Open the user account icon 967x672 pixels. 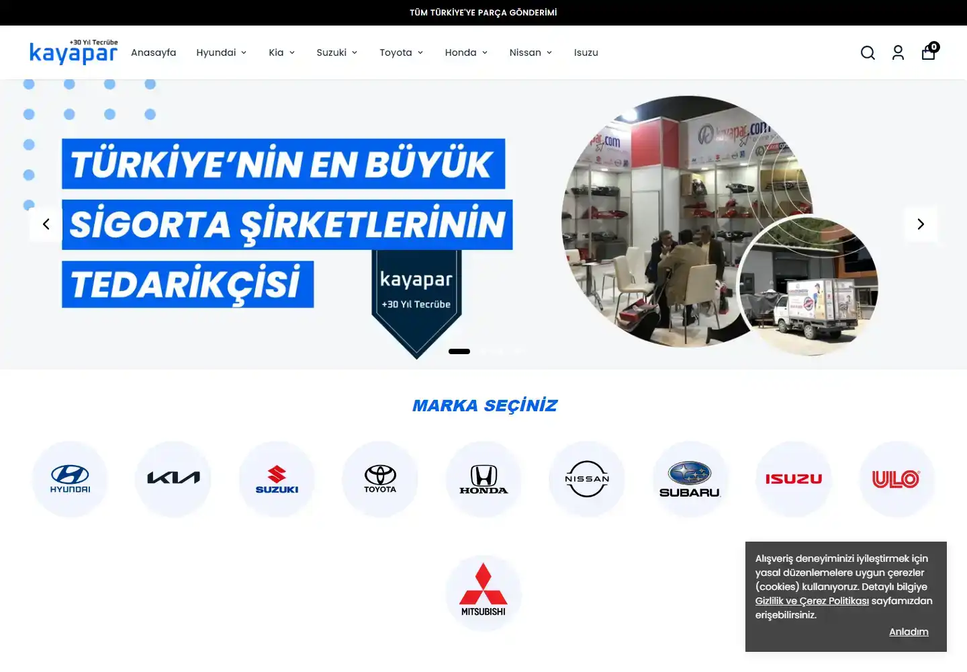[898, 52]
